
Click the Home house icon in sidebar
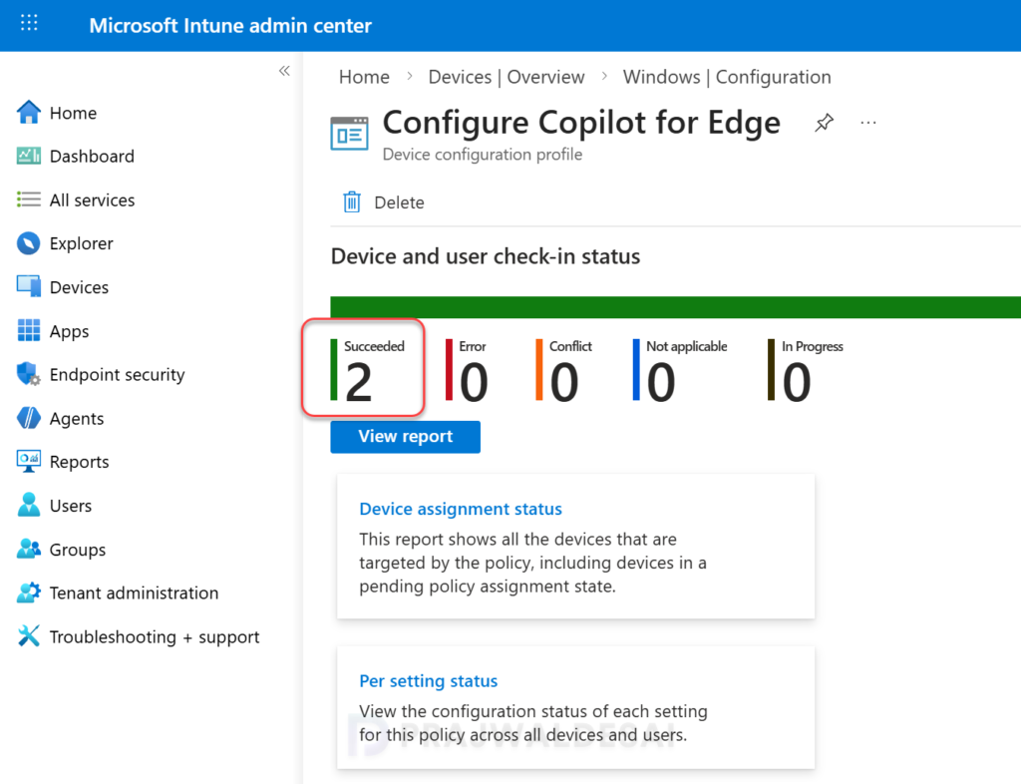(x=29, y=112)
